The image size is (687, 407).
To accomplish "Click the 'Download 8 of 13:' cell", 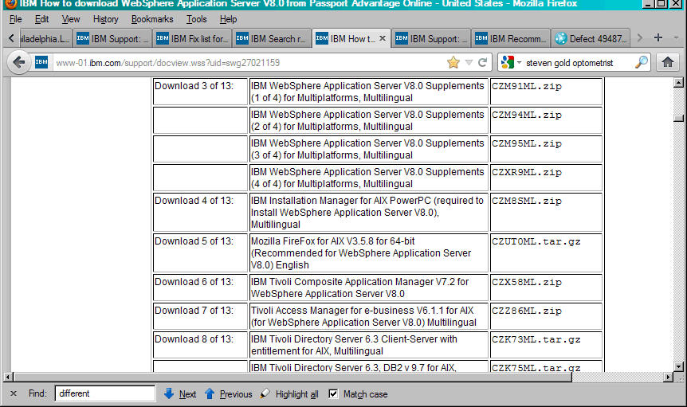I will click(200, 345).
